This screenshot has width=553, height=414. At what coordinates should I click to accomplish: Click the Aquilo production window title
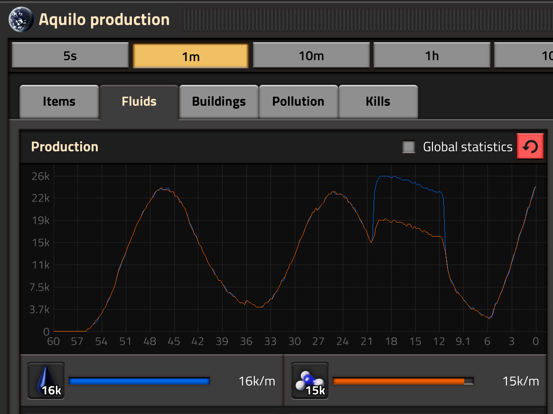click(104, 19)
